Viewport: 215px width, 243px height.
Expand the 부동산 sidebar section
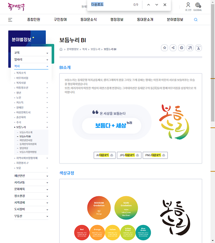31,216
